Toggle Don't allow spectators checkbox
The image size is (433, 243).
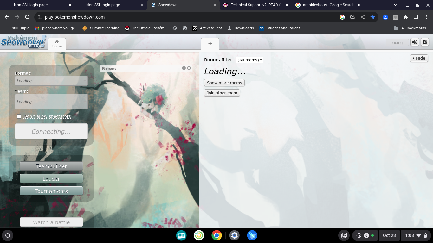click(x=19, y=116)
